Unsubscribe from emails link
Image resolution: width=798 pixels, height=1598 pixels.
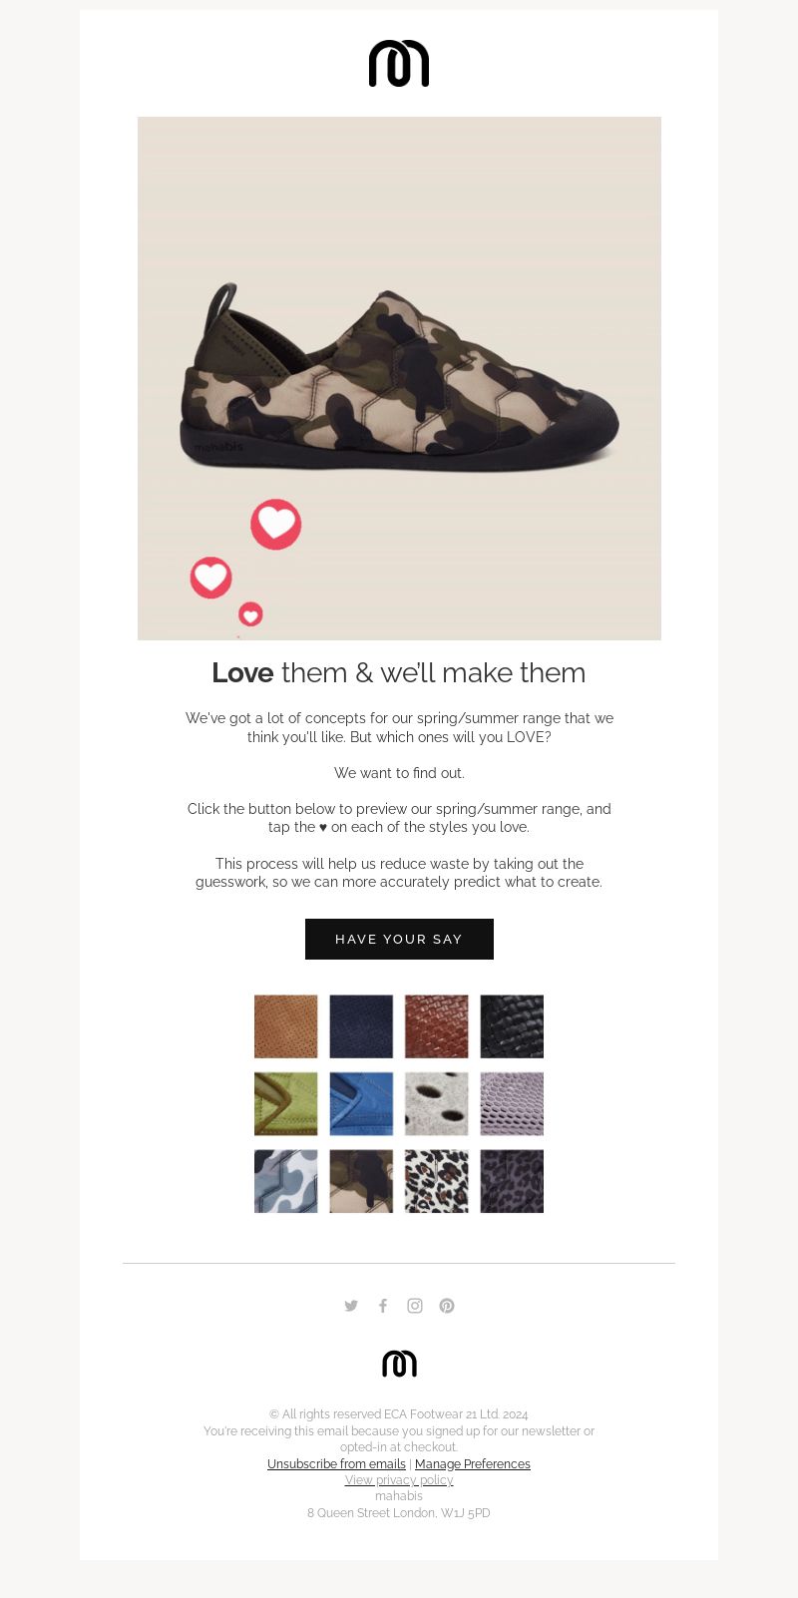(336, 1463)
